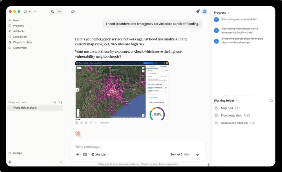The image size is (282, 172).
Task: Open the Assess call metairie SQL file
Action: 235,123
